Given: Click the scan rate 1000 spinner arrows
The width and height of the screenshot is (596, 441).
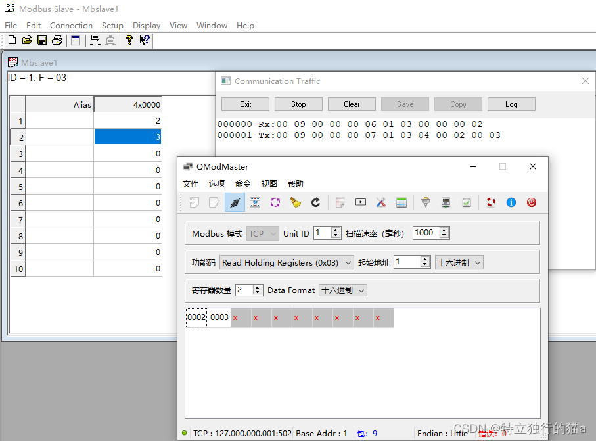Looking at the screenshot, I should (x=444, y=233).
